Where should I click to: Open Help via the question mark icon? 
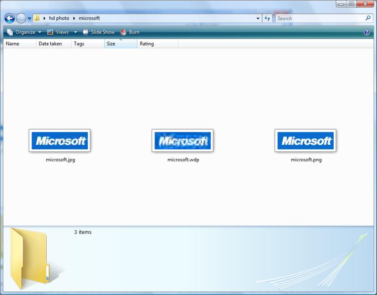point(367,33)
